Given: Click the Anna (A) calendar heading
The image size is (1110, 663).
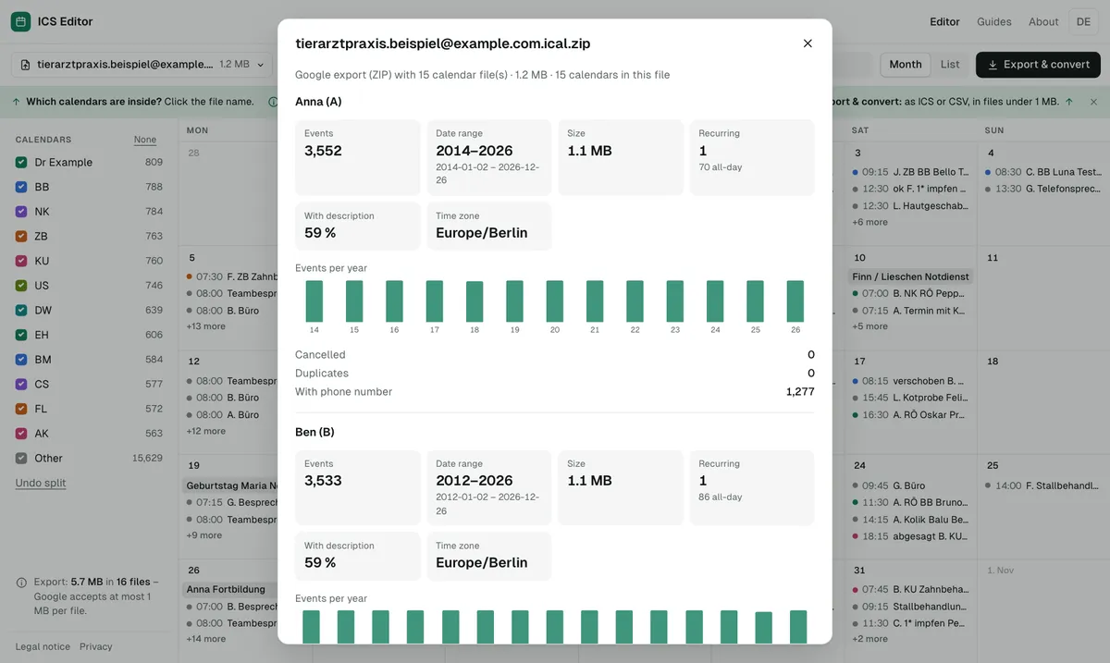Looking at the screenshot, I should click(318, 102).
